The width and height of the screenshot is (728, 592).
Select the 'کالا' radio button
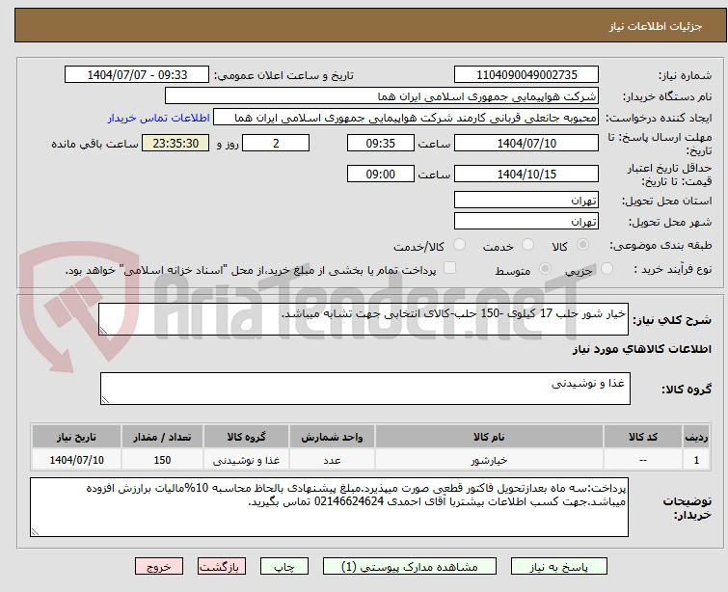pos(582,245)
